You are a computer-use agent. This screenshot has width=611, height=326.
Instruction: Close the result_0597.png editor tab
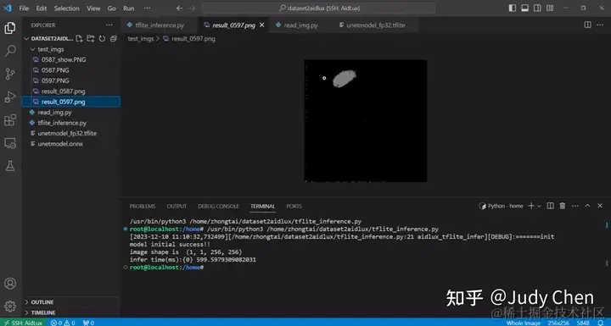[x=262, y=25]
